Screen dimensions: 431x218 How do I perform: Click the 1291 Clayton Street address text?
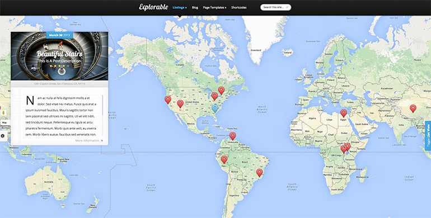click(59, 84)
